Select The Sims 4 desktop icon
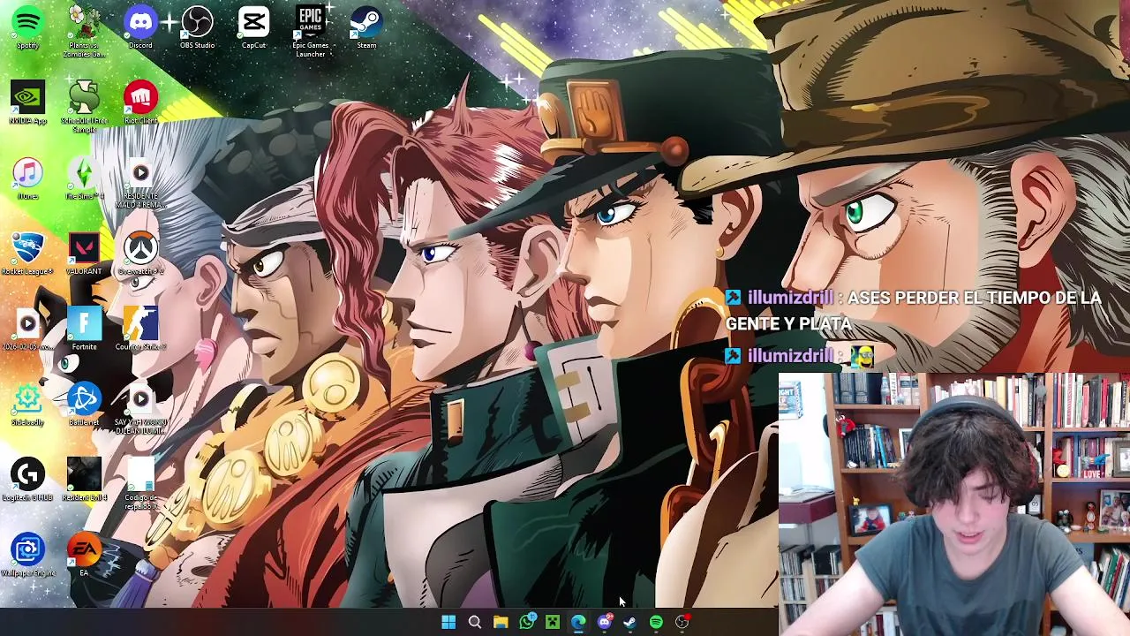1130x636 pixels. tap(84, 178)
